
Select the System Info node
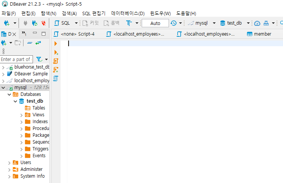pyautogui.click(x=29, y=176)
